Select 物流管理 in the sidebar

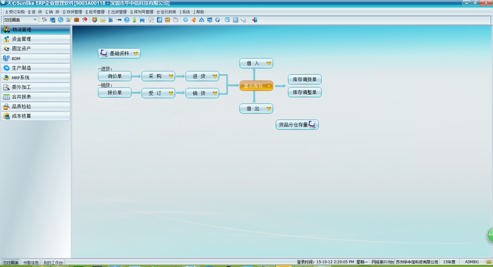tap(35, 30)
